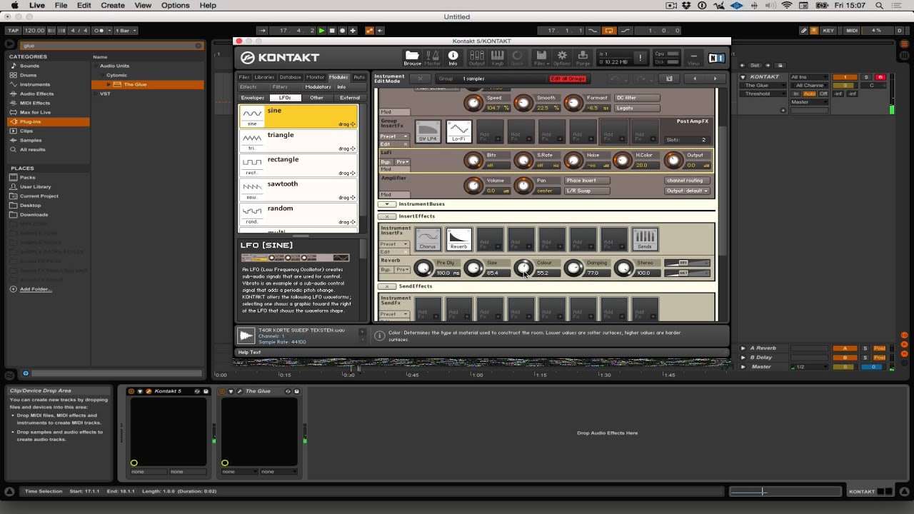Select the sine LFO waveform

pos(298,117)
